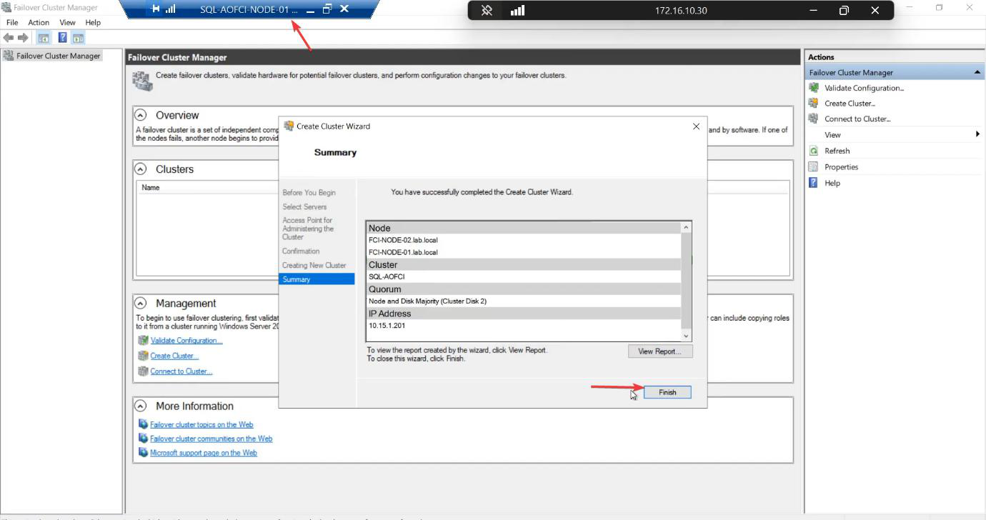
Task: Click the Refresh icon in Actions pane
Action: (x=813, y=151)
